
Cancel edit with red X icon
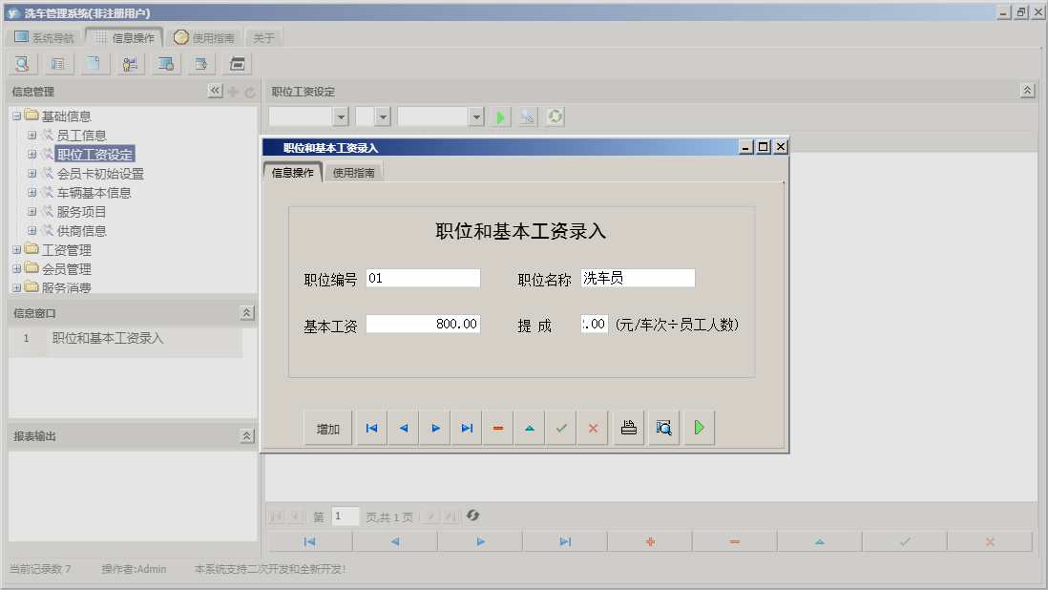click(x=592, y=428)
